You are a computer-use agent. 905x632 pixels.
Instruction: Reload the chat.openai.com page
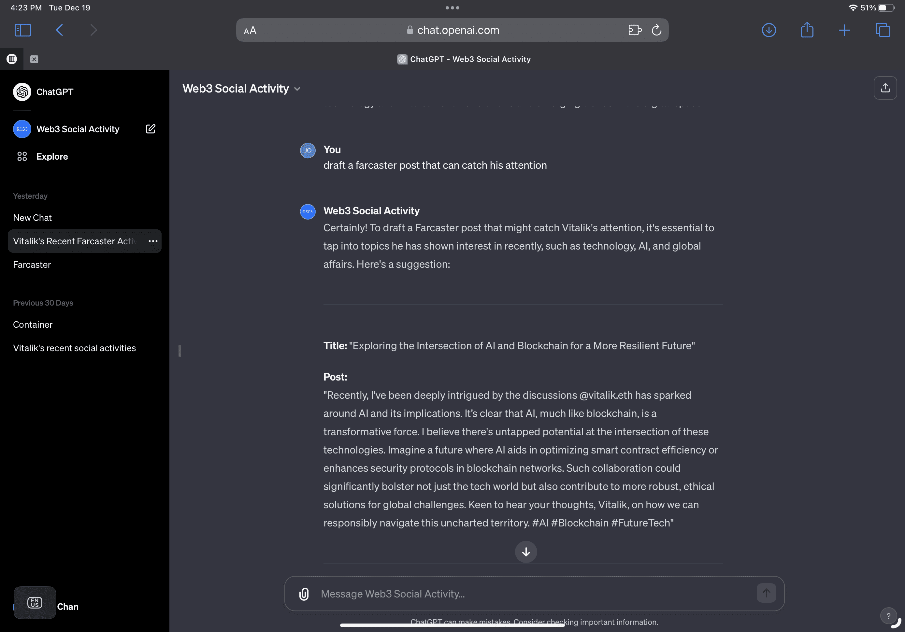(x=656, y=30)
